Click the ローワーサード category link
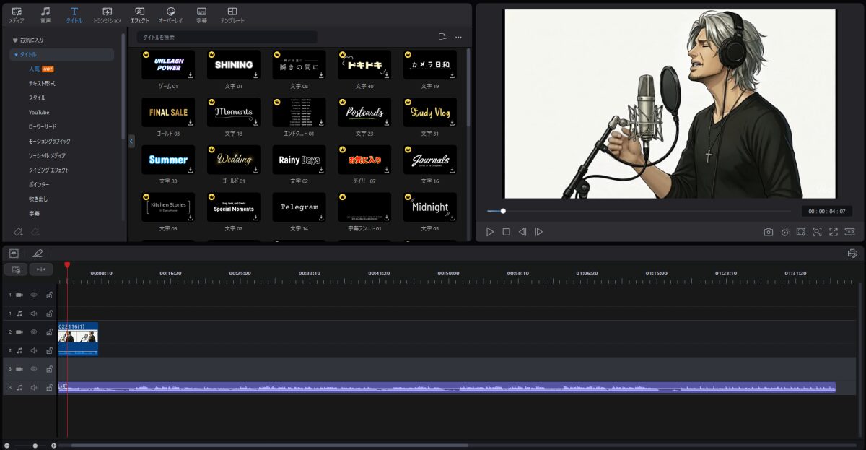 (42, 127)
